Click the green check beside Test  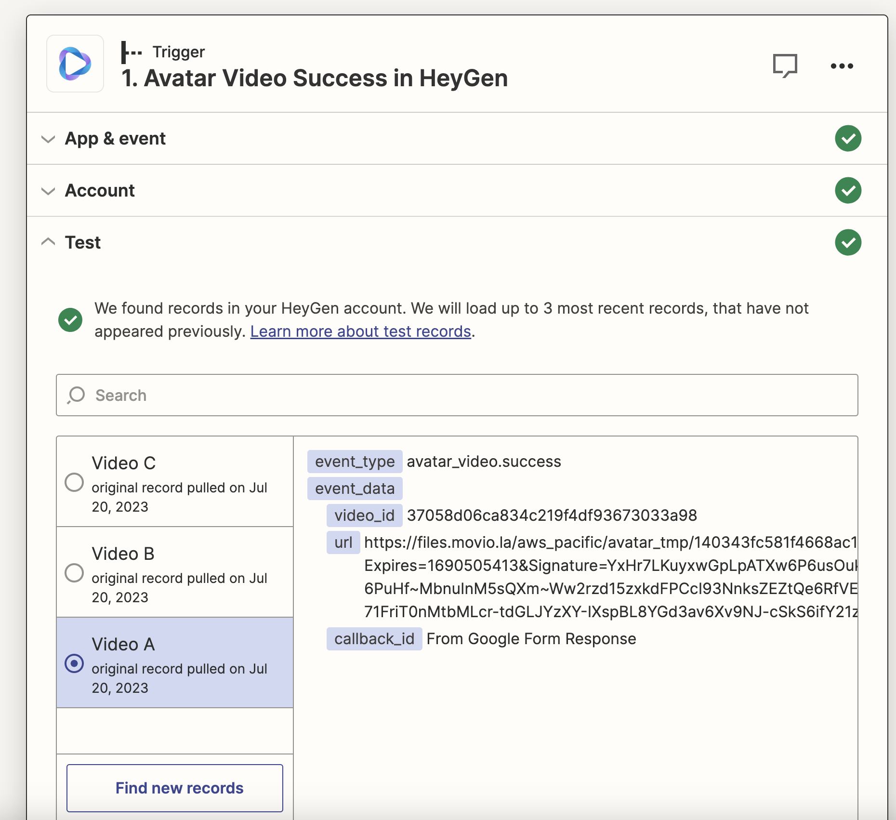point(848,242)
